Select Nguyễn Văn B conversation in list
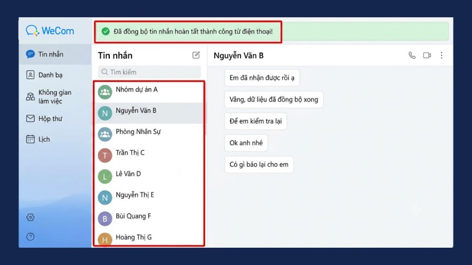The width and height of the screenshot is (472, 265). point(149,113)
